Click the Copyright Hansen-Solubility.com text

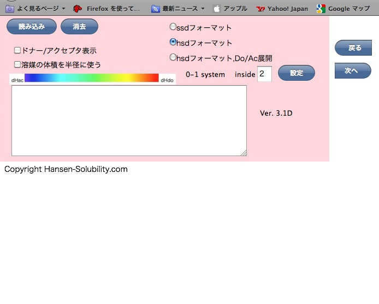coord(66,169)
